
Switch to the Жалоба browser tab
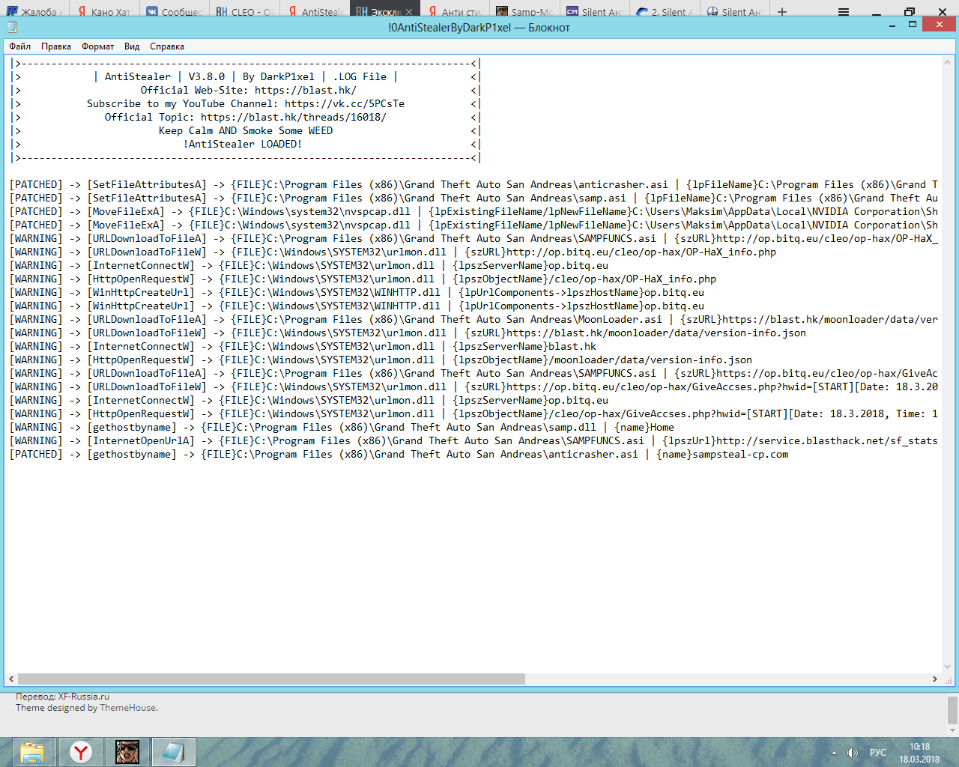point(35,11)
